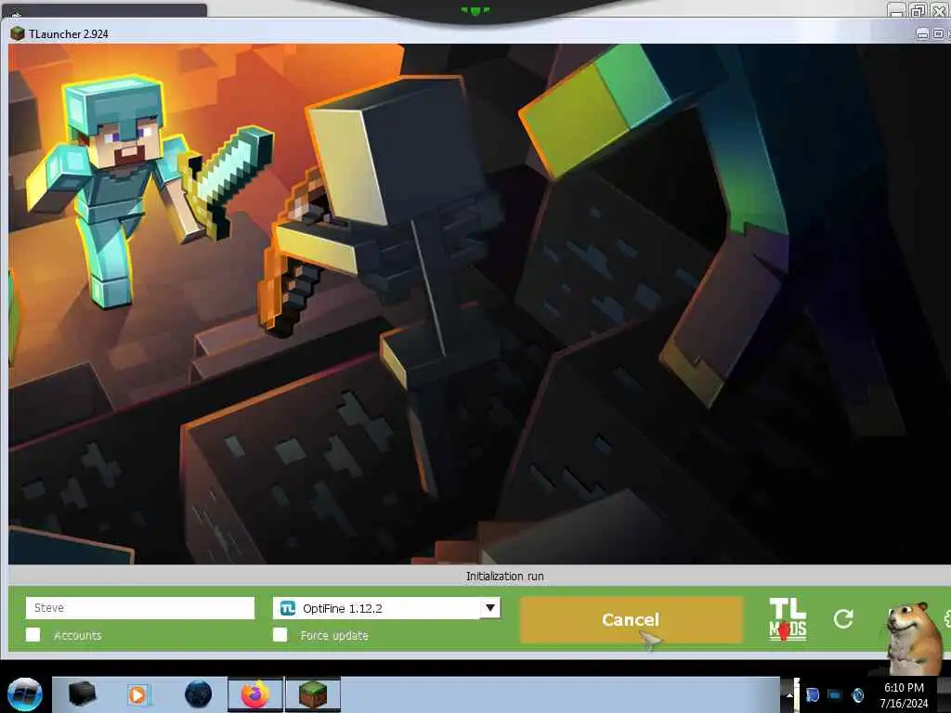Open the dark globe taskbar icon

pos(199,694)
